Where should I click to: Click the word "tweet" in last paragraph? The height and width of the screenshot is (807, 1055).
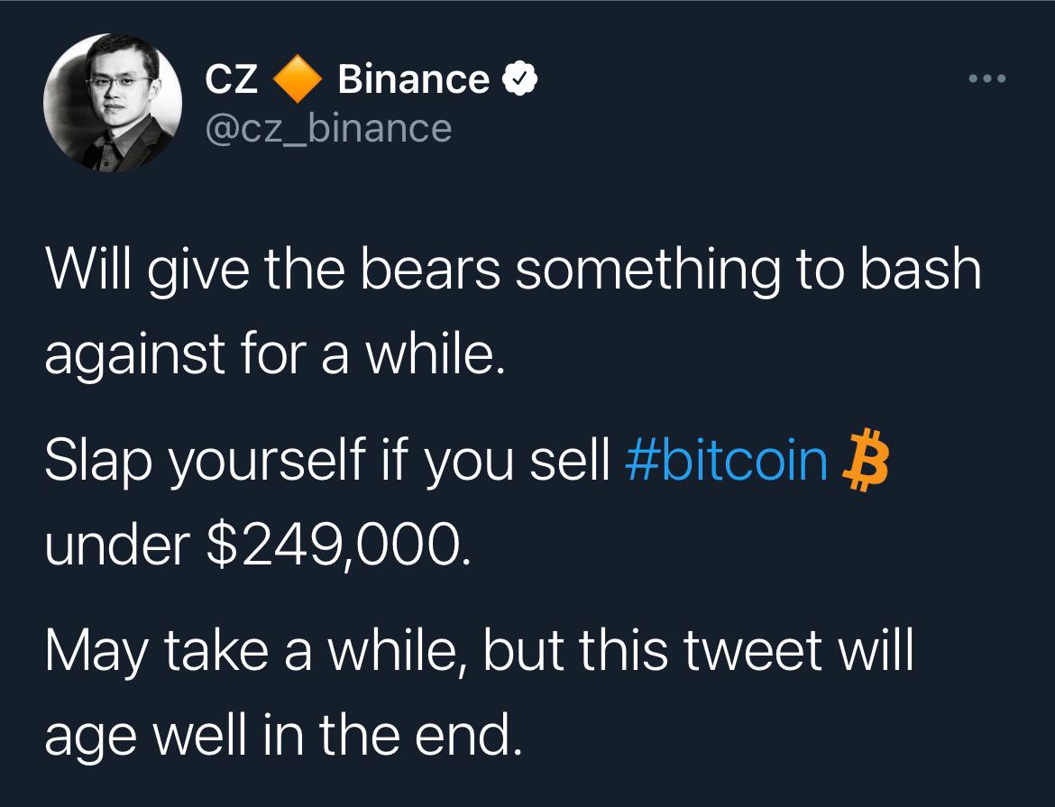pyautogui.click(x=748, y=652)
